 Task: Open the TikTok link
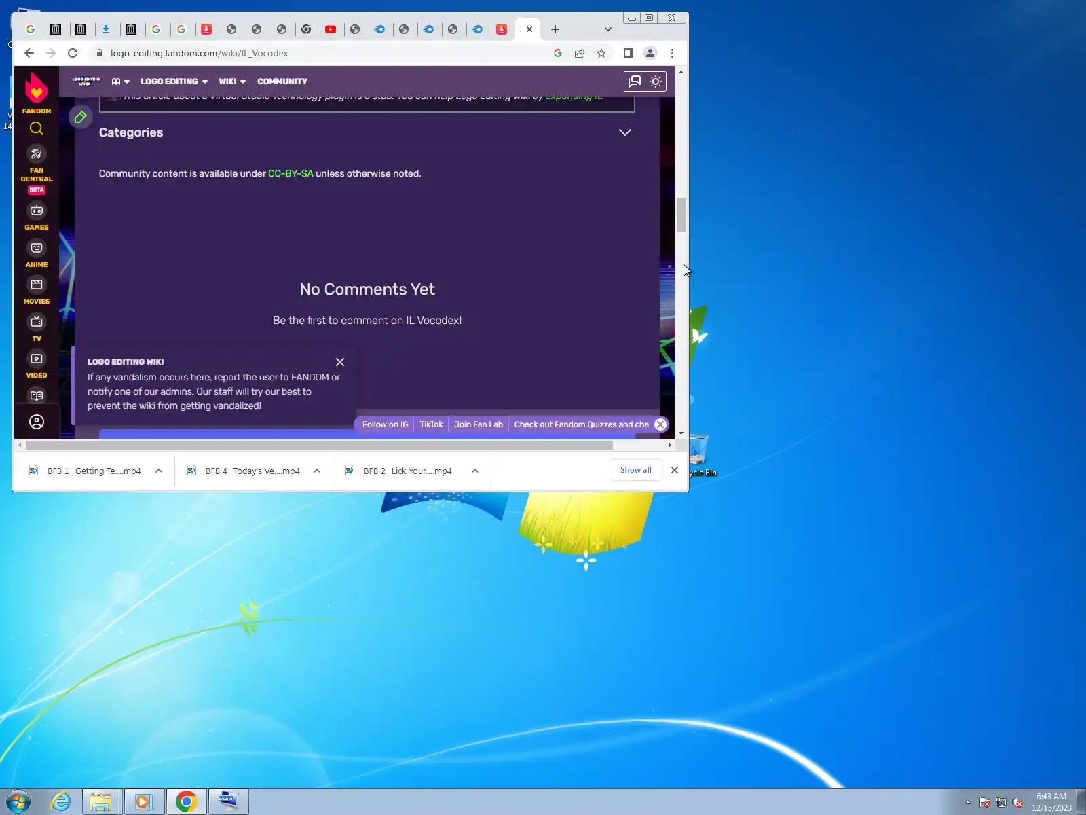click(x=431, y=424)
